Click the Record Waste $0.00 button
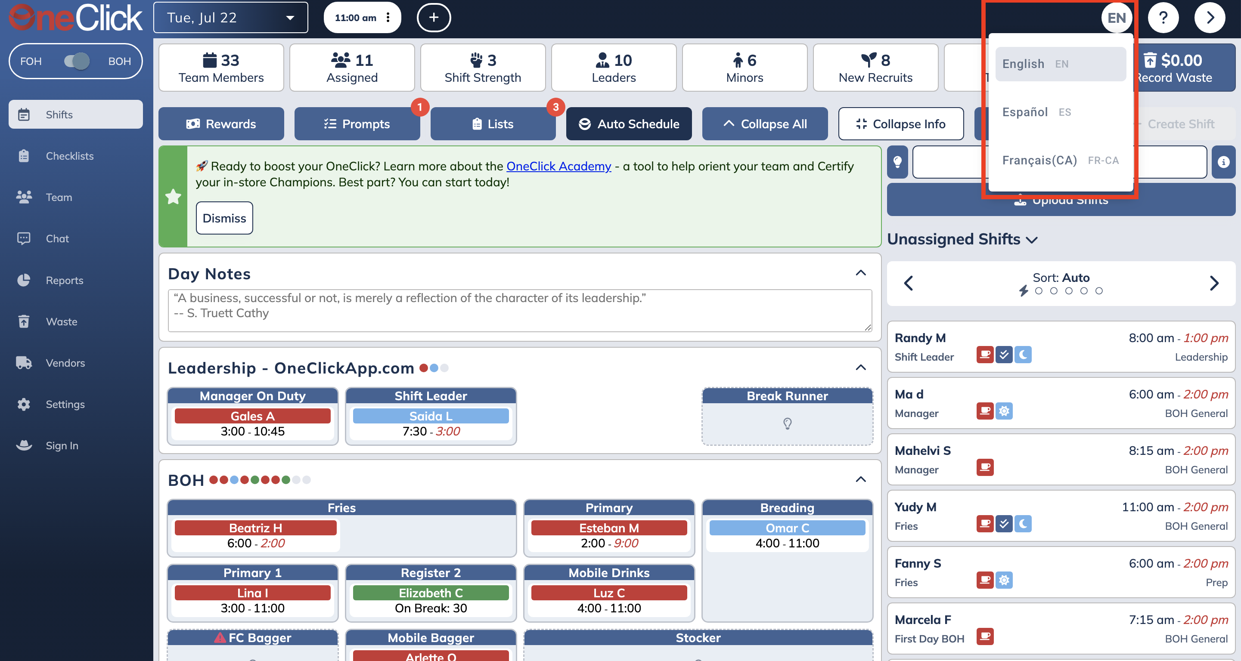1241x661 pixels. coord(1176,68)
